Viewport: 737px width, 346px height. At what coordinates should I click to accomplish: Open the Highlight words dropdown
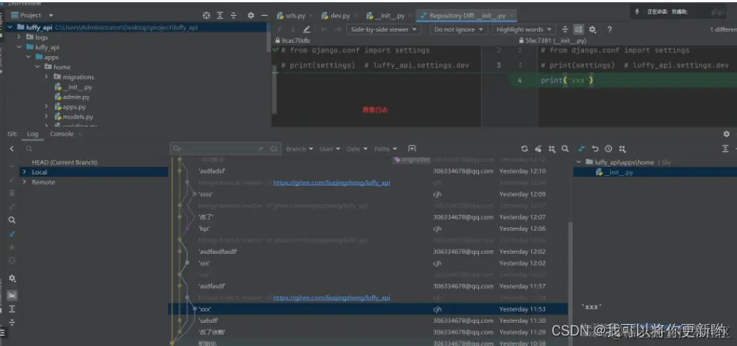524,29
